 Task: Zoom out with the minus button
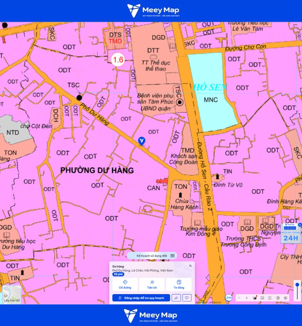(239, 298)
